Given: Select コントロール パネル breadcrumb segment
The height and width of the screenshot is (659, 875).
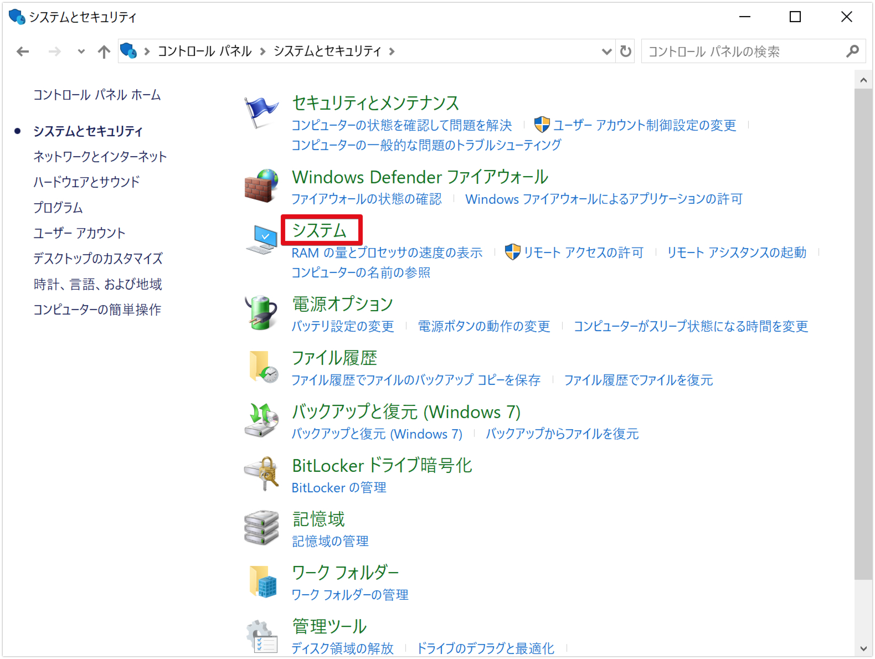Looking at the screenshot, I should [x=205, y=52].
